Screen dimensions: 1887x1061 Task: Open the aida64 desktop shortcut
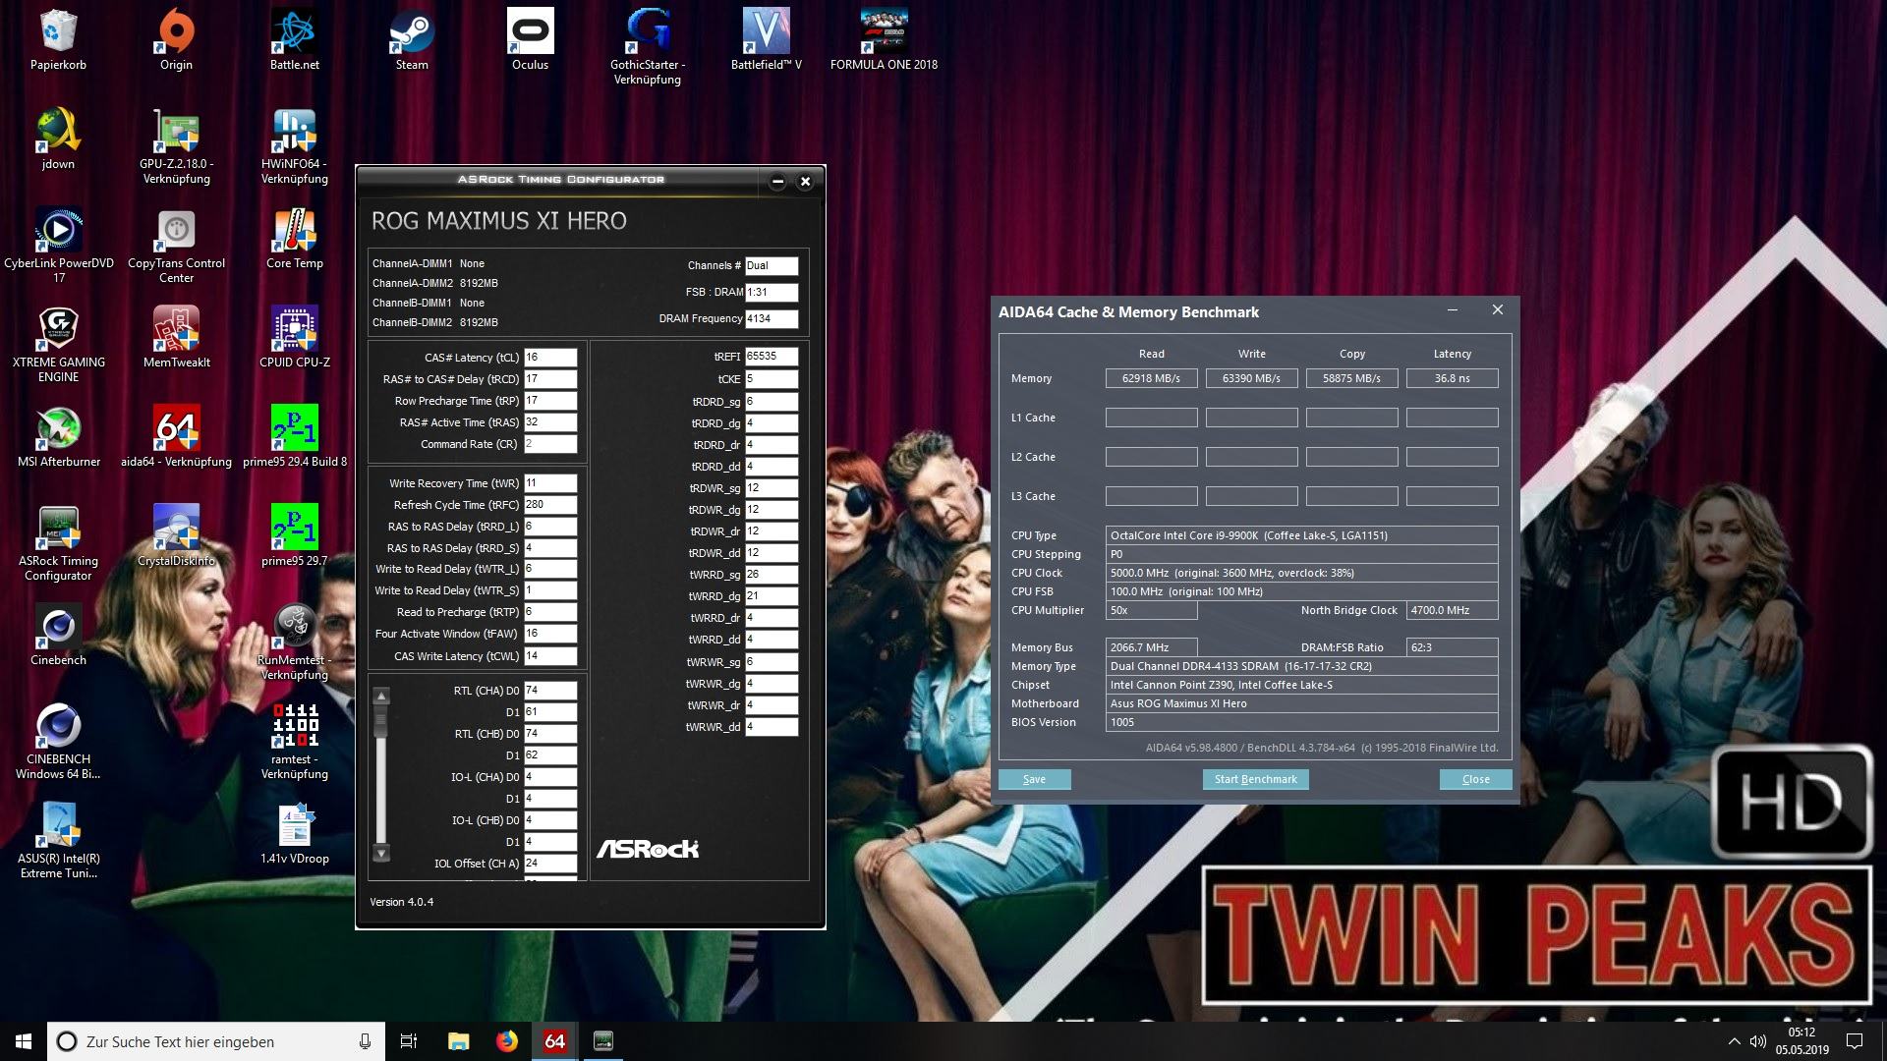click(x=176, y=437)
